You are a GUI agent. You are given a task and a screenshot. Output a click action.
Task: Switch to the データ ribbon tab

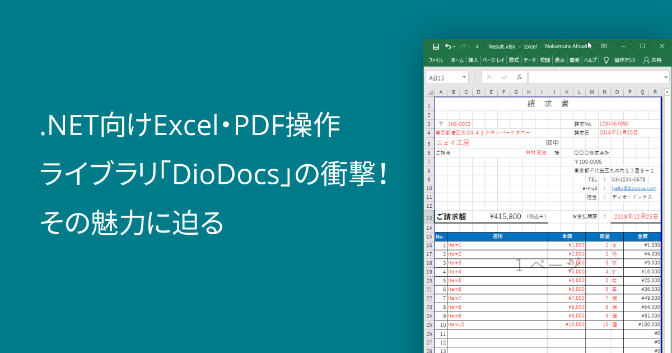(x=530, y=60)
